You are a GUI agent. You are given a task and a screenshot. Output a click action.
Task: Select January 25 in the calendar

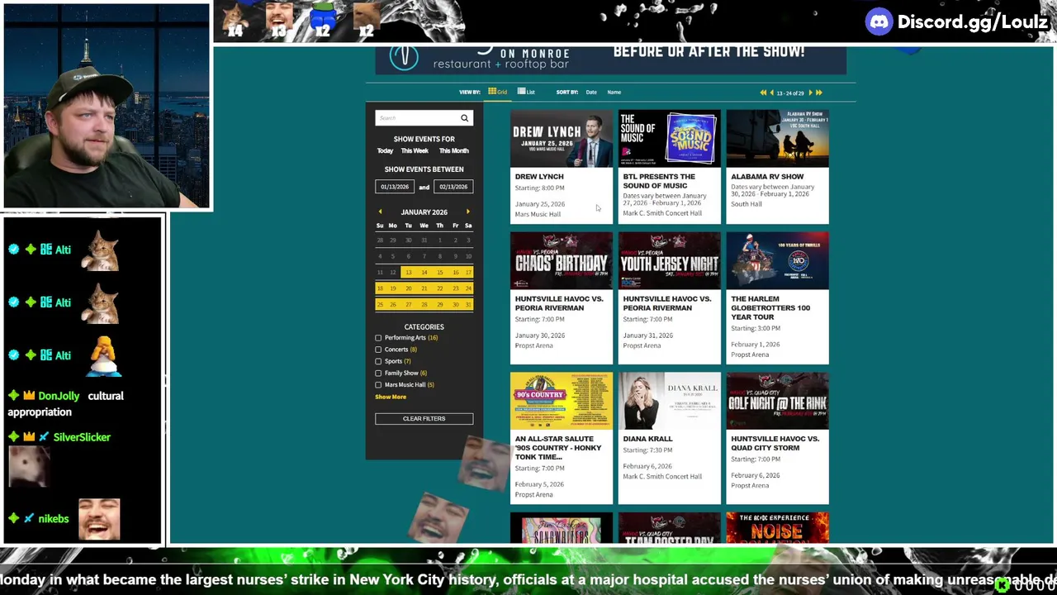[380, 305]
